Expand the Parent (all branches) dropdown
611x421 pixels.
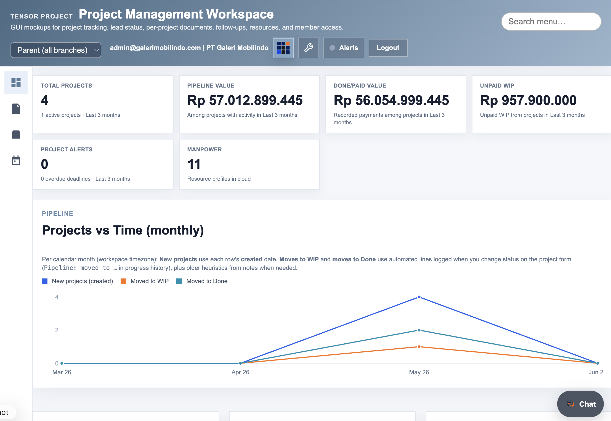[56, 50]
